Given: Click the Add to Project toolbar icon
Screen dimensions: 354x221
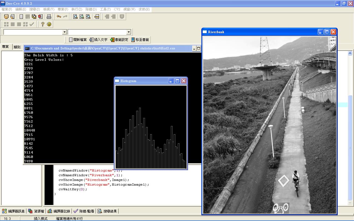Looking at the screenshot, I should click(107, 17).
